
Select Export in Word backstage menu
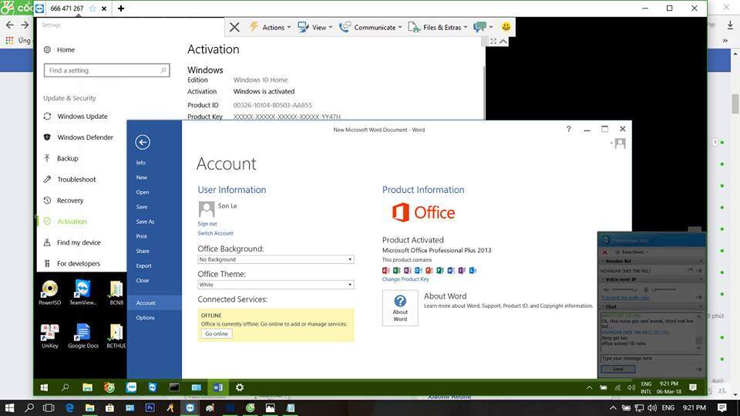(144, 265)
